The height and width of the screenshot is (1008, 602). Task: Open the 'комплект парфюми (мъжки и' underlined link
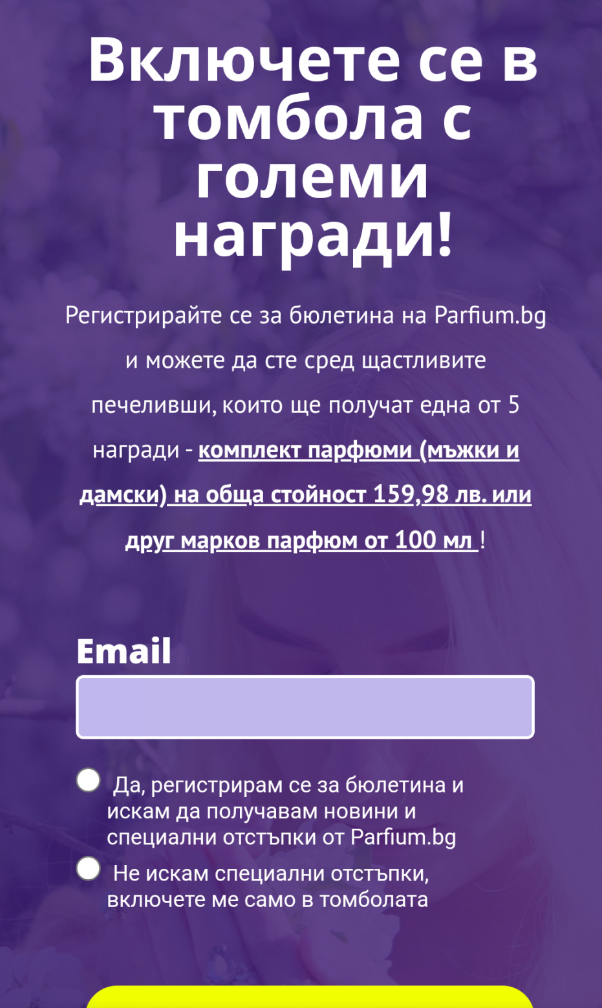pos(358,450)
